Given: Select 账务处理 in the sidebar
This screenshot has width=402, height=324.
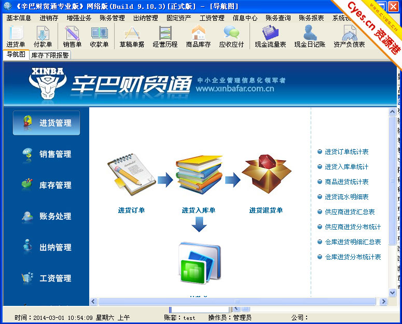Looking at the screenshot, I should pos(46,216).
